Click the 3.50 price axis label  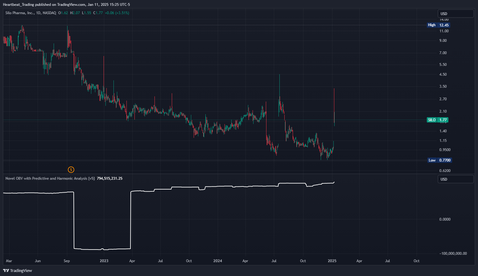point(443,86)
